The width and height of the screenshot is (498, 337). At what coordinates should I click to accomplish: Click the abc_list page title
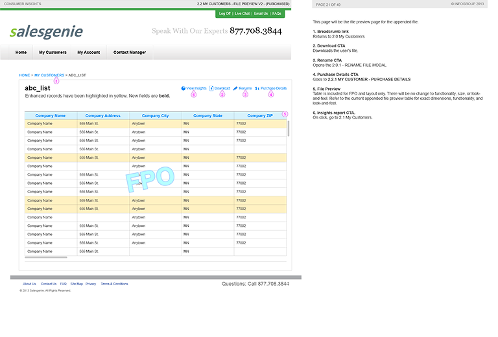point(38,88)
